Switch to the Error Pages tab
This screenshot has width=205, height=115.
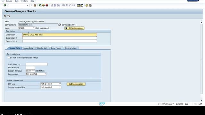(56, 48)
